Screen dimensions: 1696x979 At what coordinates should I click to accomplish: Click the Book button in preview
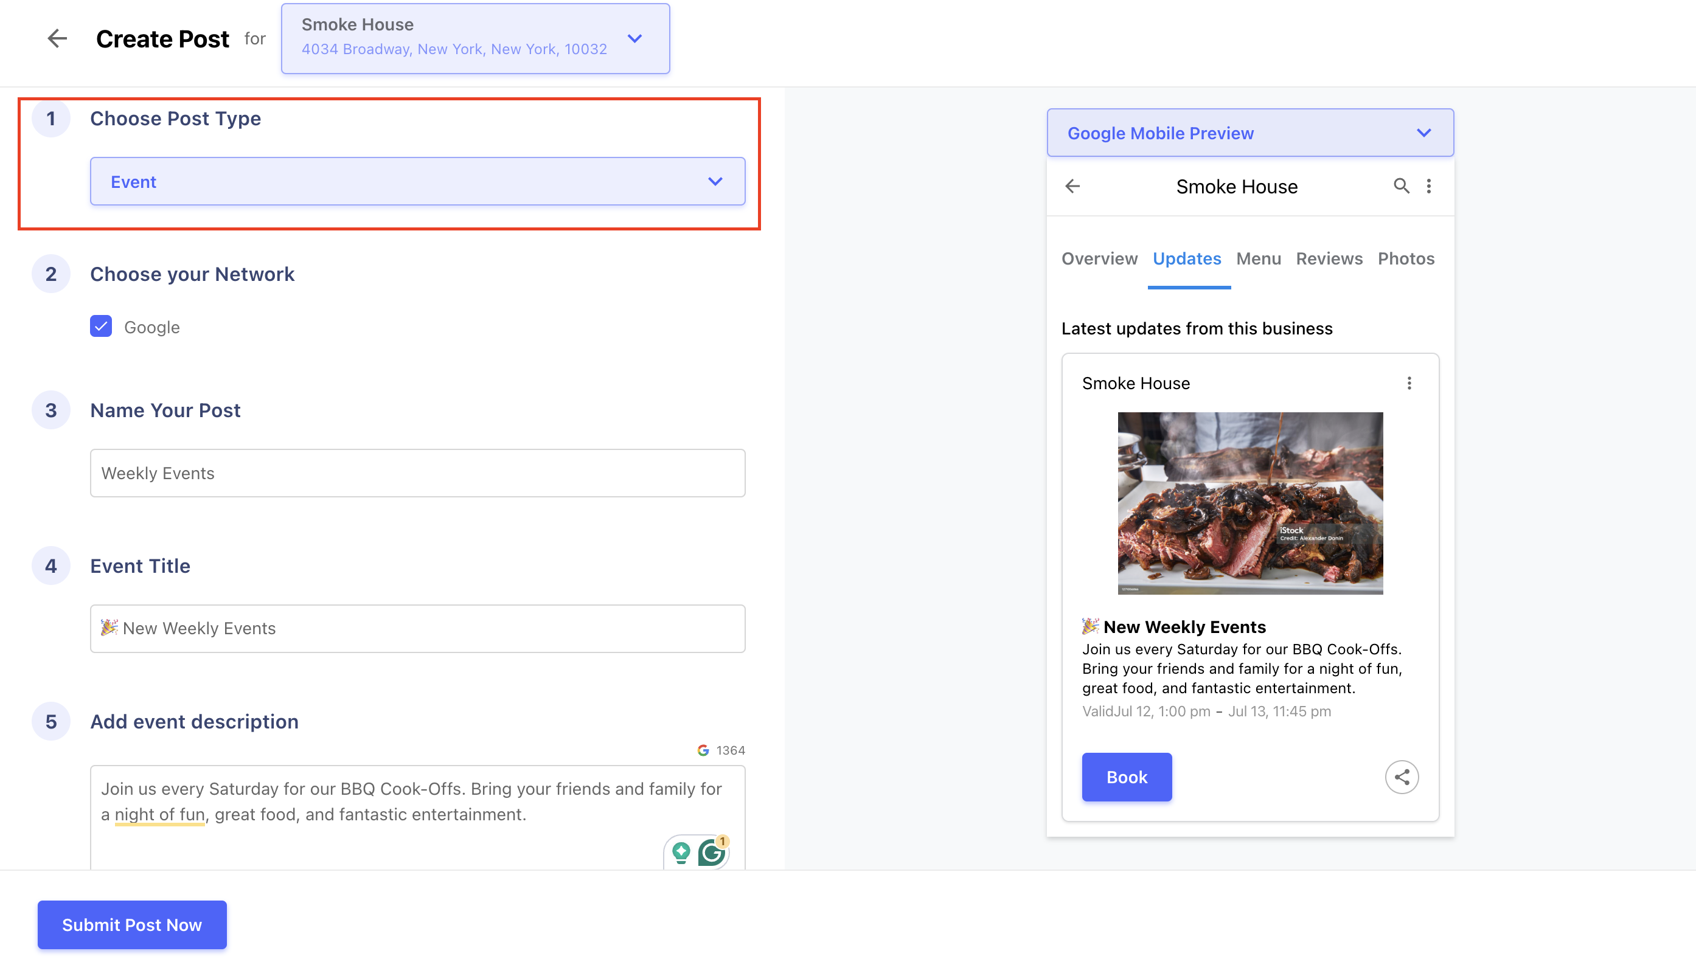click(x=1127, y=777)
